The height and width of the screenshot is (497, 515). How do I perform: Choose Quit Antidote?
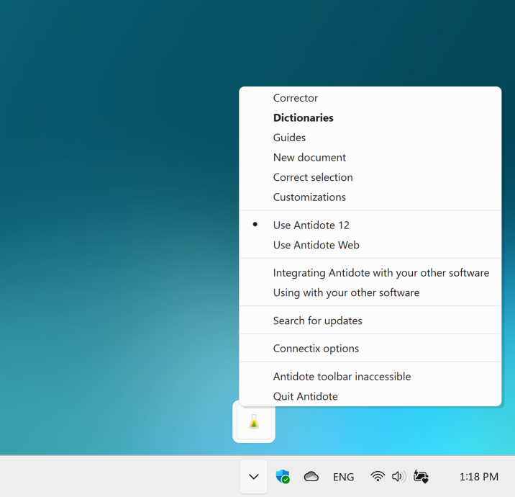[305, 396]
